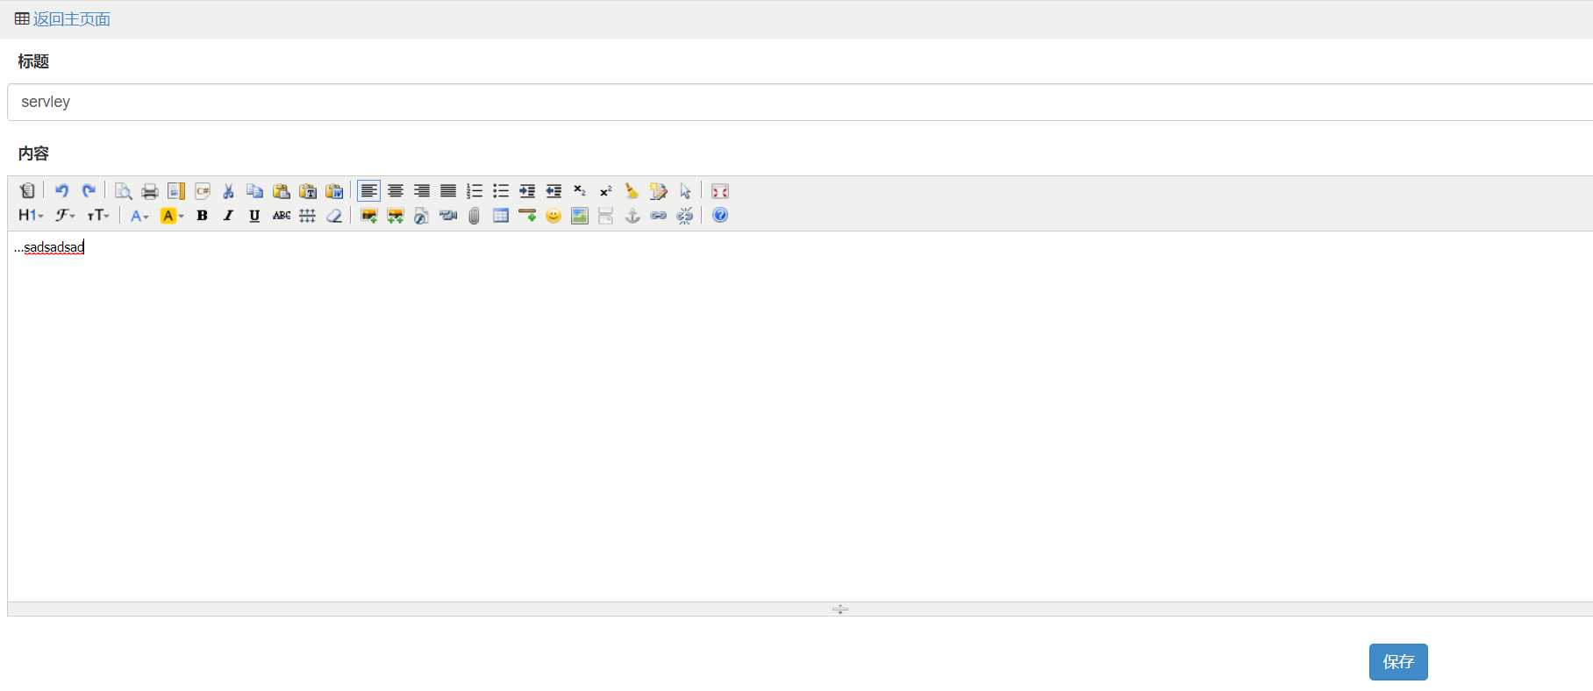1593x691 pixels.
Task: Go back via 返回主页面 link
Action: pos(71,19)
